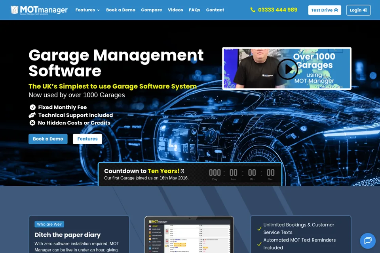Expand the Features dropdown menu
The height and width of the screenshot is (253, 380).
pyautogui.click(x=87, y=10)
